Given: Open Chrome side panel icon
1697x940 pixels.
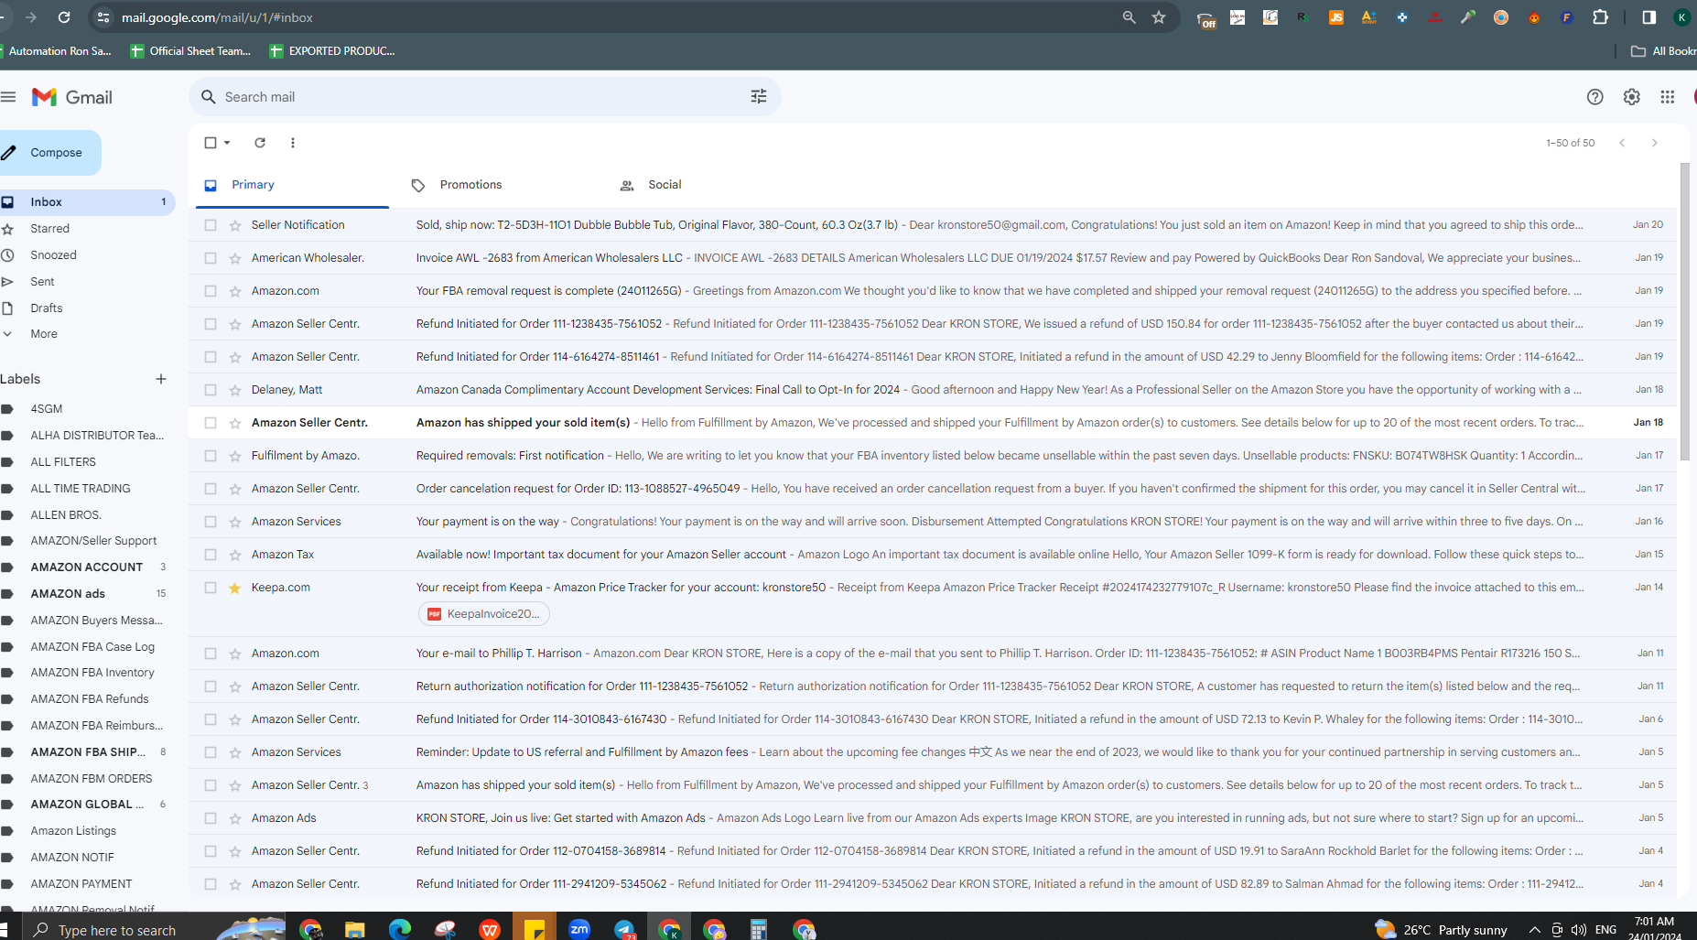Looking at the screenshot, I should (1649, 17).
